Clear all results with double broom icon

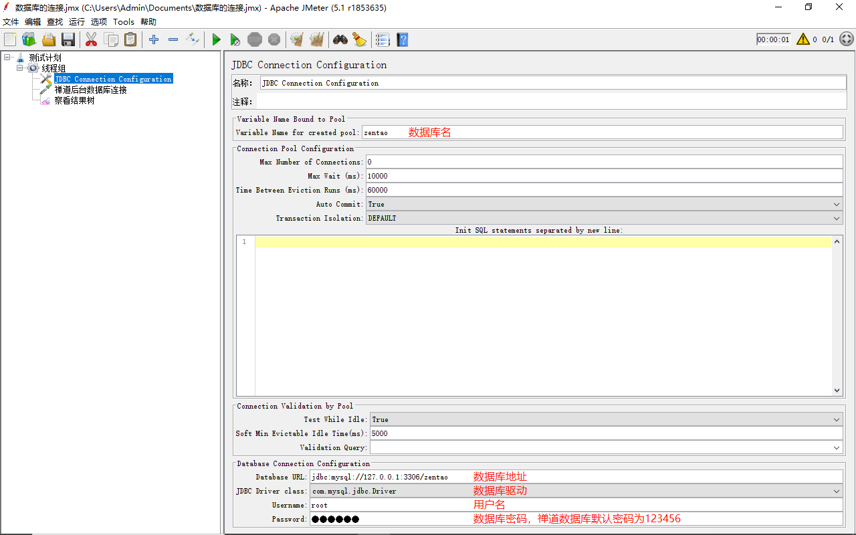(316, 39)
